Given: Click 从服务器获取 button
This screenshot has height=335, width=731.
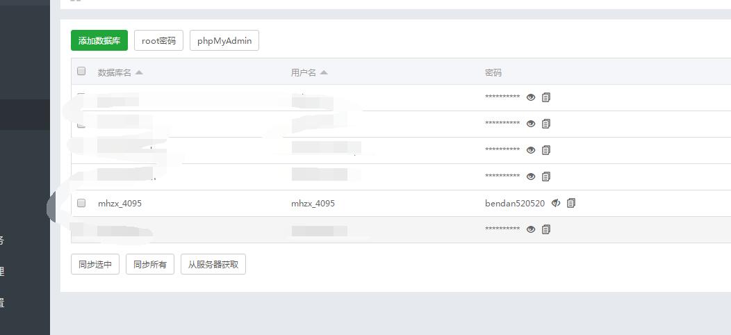Looking at the screenshot, I should pyautogui.click(x=213, y=264).
